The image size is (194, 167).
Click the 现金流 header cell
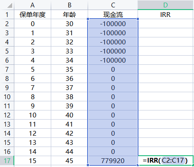pos(113,14)
